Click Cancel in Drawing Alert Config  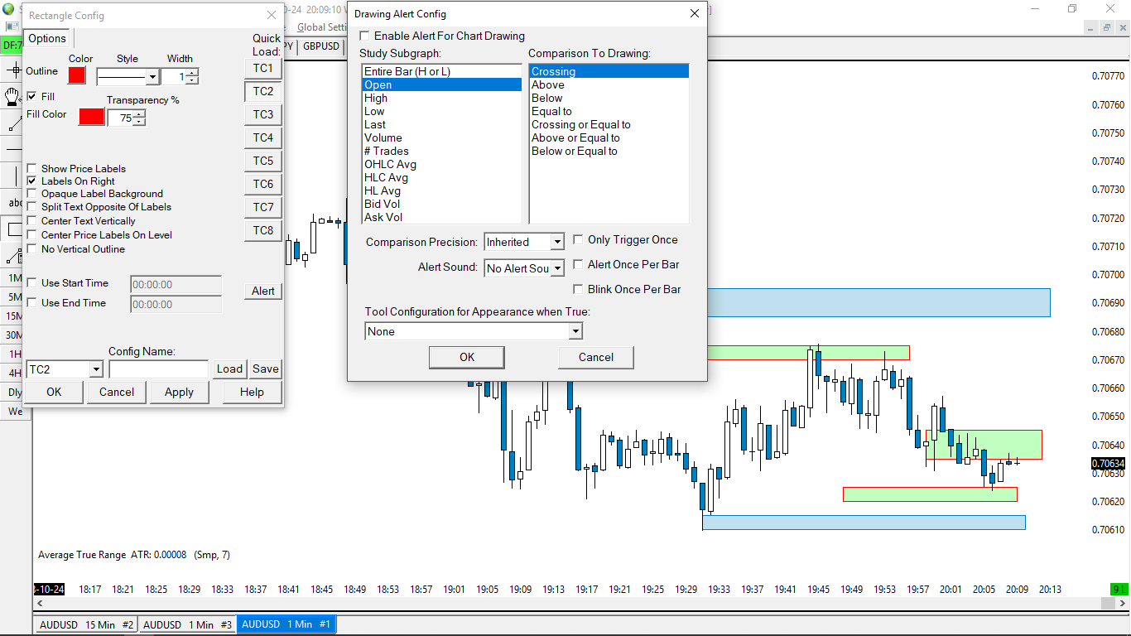[x=596, y=357]
